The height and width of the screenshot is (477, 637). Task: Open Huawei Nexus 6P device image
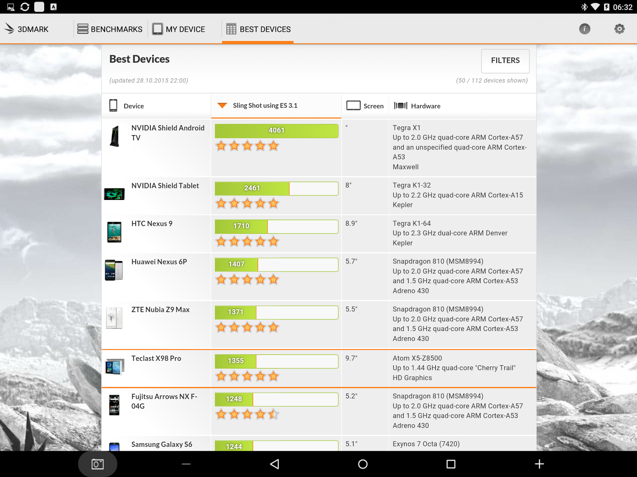point(114,270)
